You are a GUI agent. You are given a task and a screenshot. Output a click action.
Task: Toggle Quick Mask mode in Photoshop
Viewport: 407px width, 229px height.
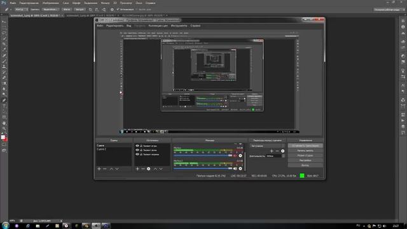4,145
